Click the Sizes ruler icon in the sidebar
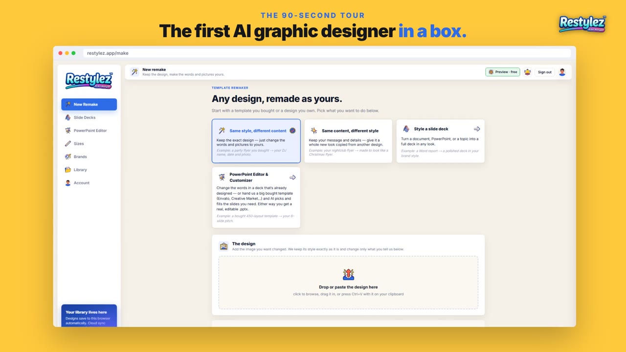 coord(68,144)
